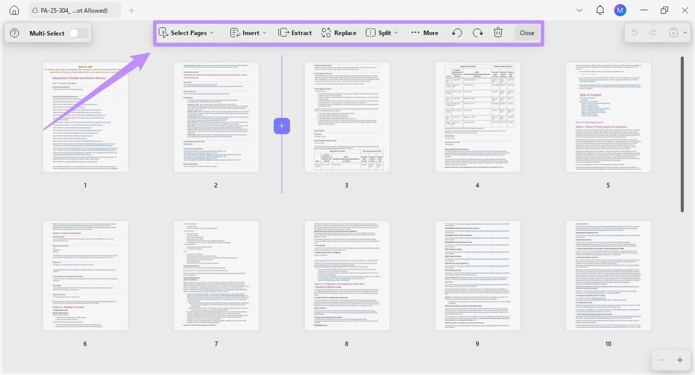Select page 8 thumbnail

click(346, 275)
